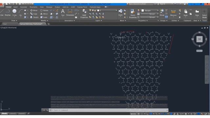Open the Parametric ribbon tab

(33, 7)
